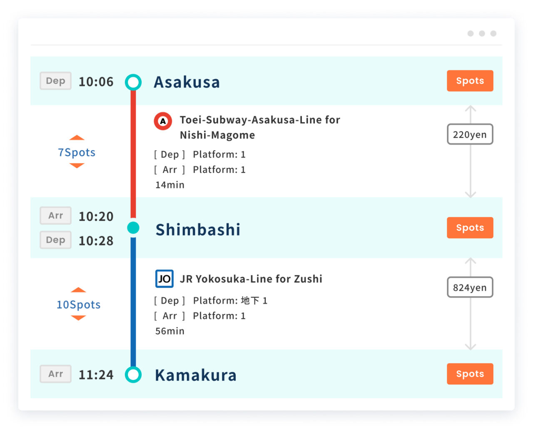Open Spots for Asakusa

[470, 81]
